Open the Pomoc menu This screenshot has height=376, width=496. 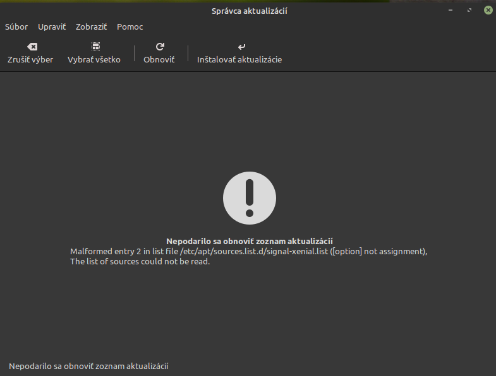(x=130, y=27)
